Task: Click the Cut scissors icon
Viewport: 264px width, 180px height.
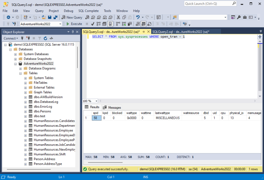Action: click(x=118, y=17)
